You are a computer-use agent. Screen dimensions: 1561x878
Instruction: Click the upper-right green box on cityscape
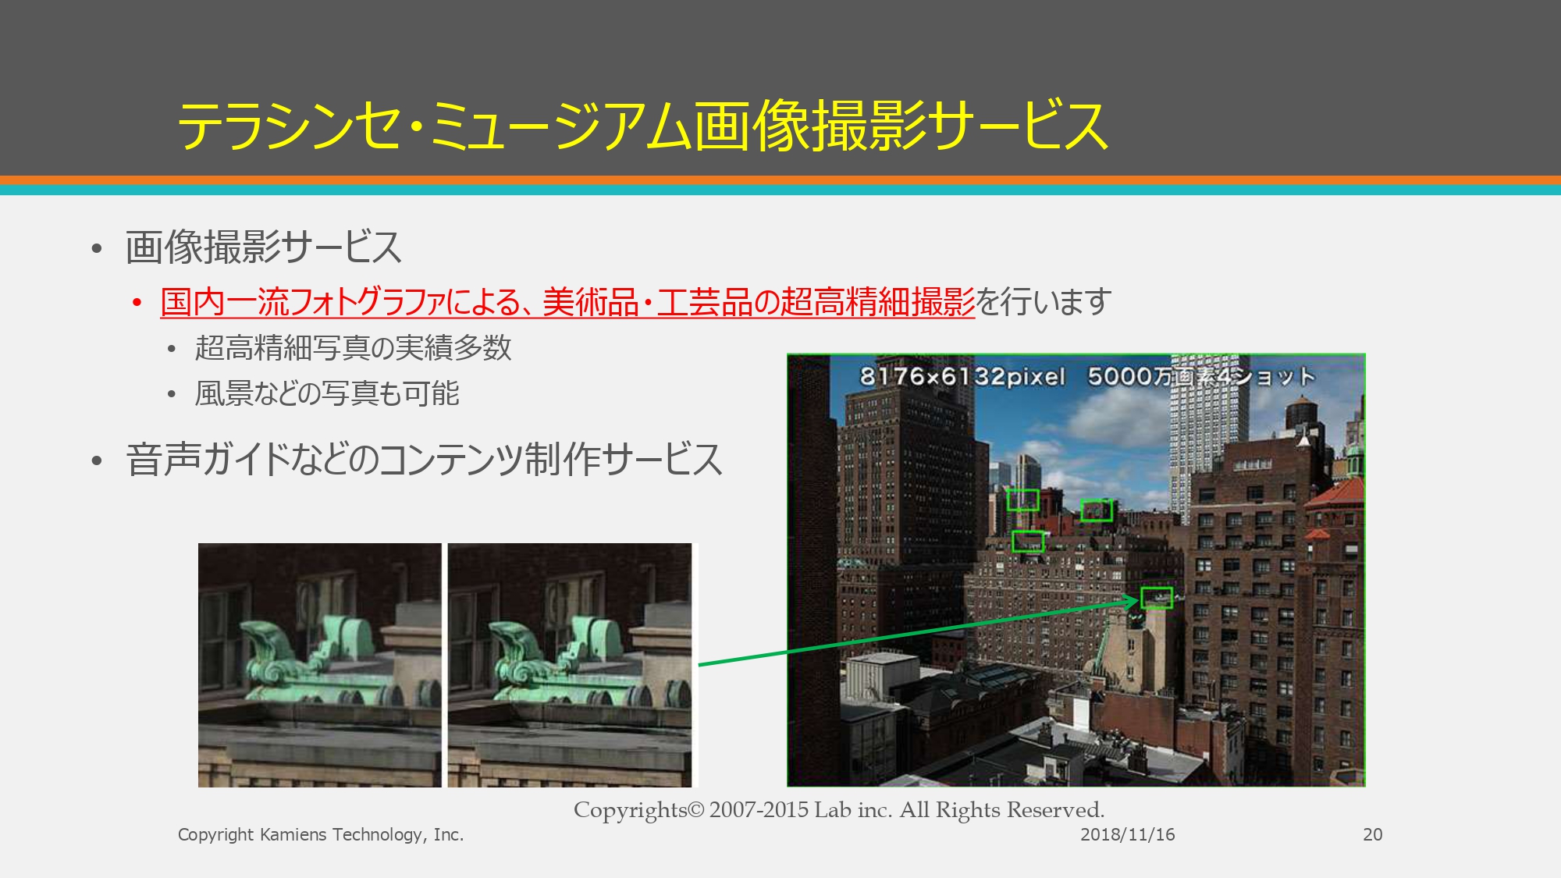coord(1096,510)
